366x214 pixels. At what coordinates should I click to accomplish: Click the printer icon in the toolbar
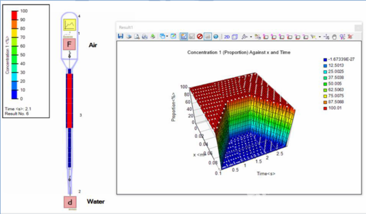point(145,37)
